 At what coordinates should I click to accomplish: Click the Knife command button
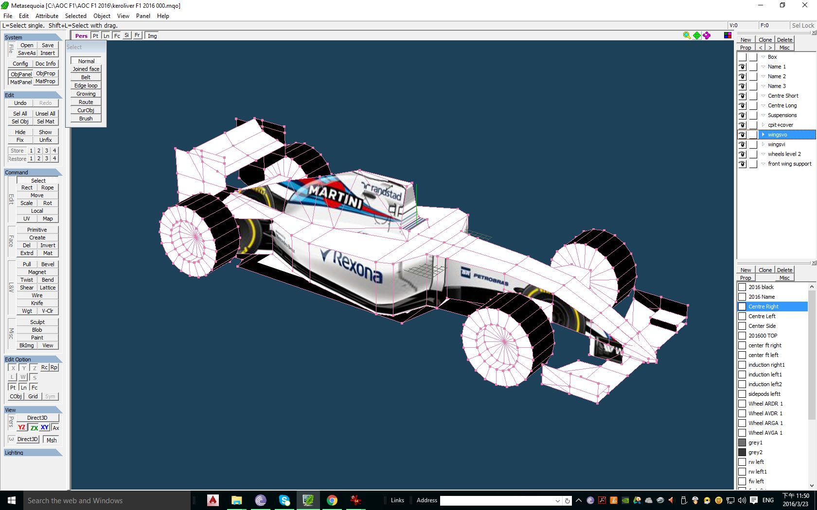37,303
